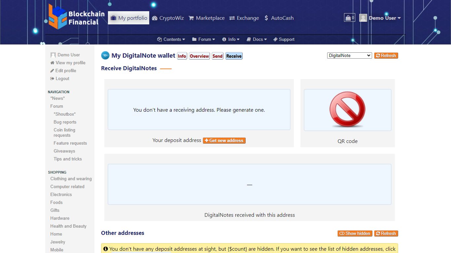Click Logout in sidebar
The image size is (451, 253).
60,78
